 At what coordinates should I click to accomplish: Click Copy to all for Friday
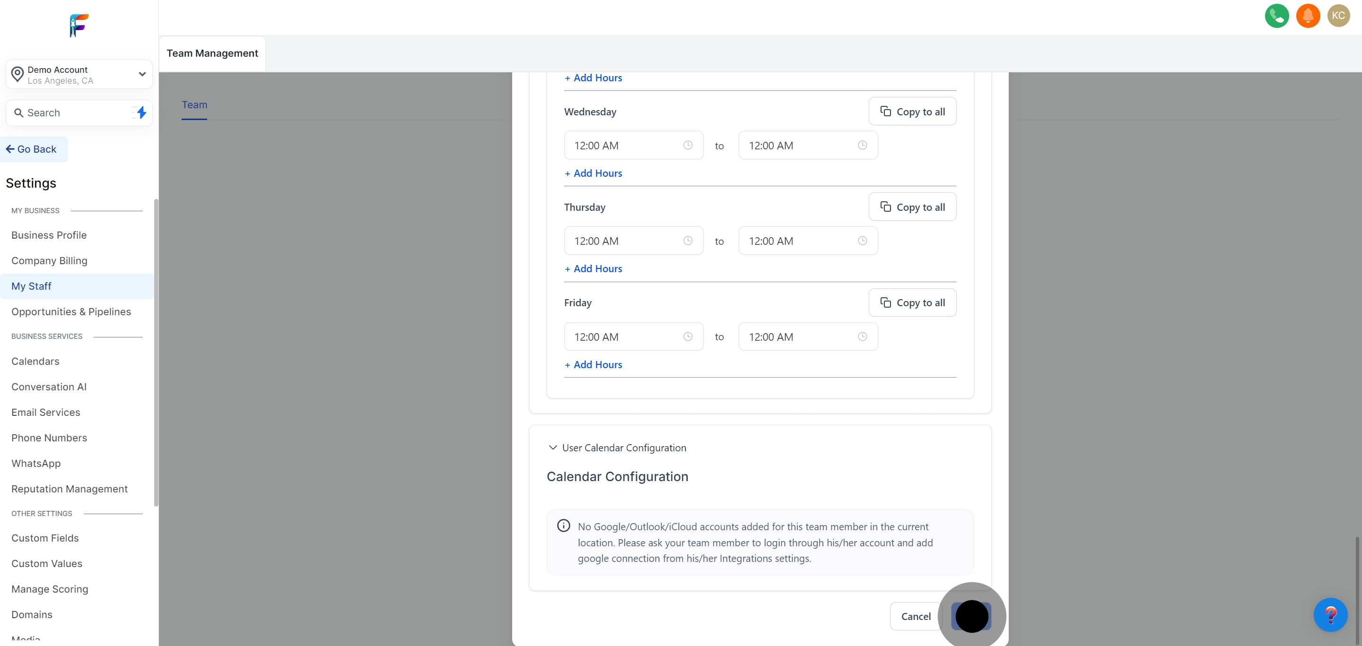[x=912, y=302]
